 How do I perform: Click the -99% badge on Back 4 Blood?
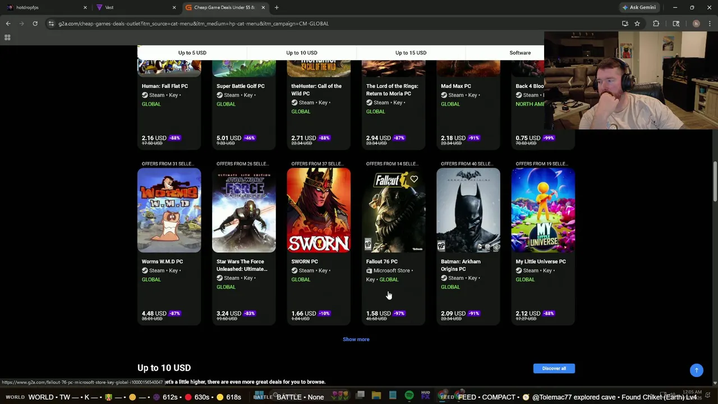(x=549, y=138)
